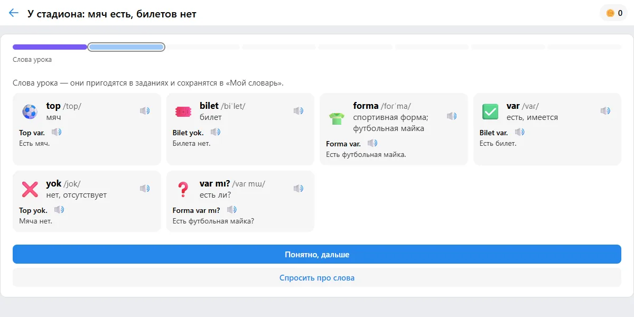Click the "Понятно, дальше" button

coord(317,254)
